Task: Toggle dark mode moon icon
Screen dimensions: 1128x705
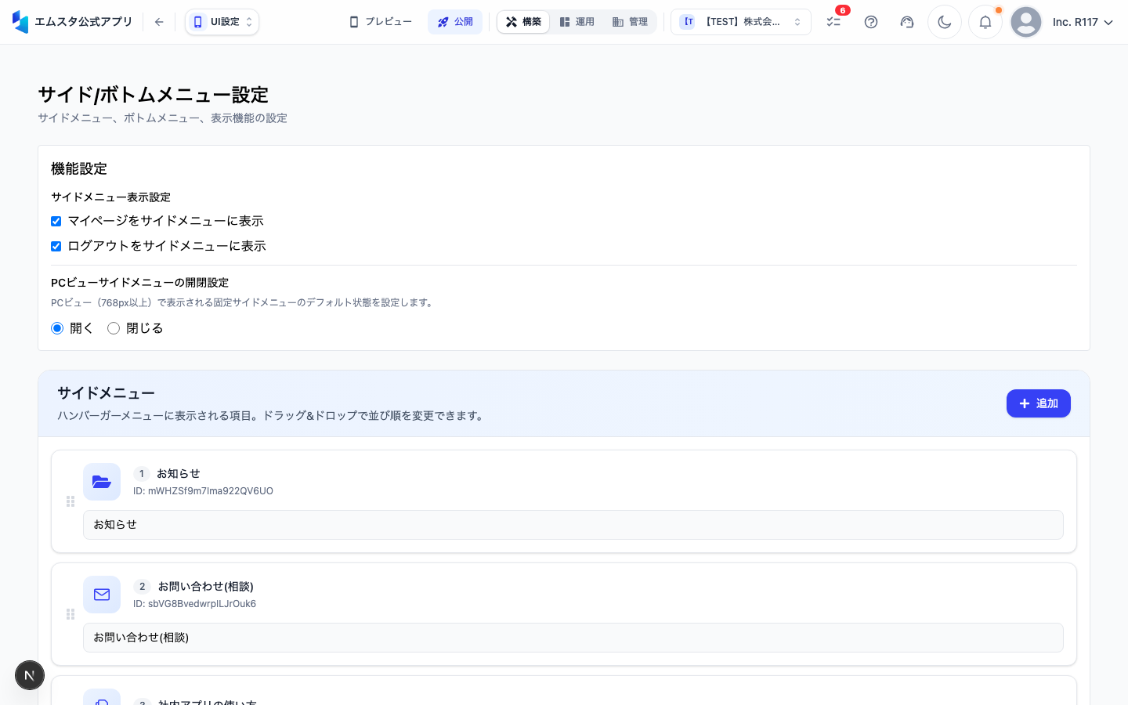Action: coord(945,22)
